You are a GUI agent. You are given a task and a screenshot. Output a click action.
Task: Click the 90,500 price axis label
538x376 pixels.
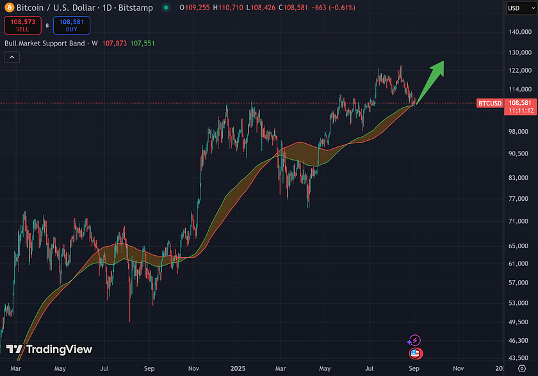coord(518,153)
